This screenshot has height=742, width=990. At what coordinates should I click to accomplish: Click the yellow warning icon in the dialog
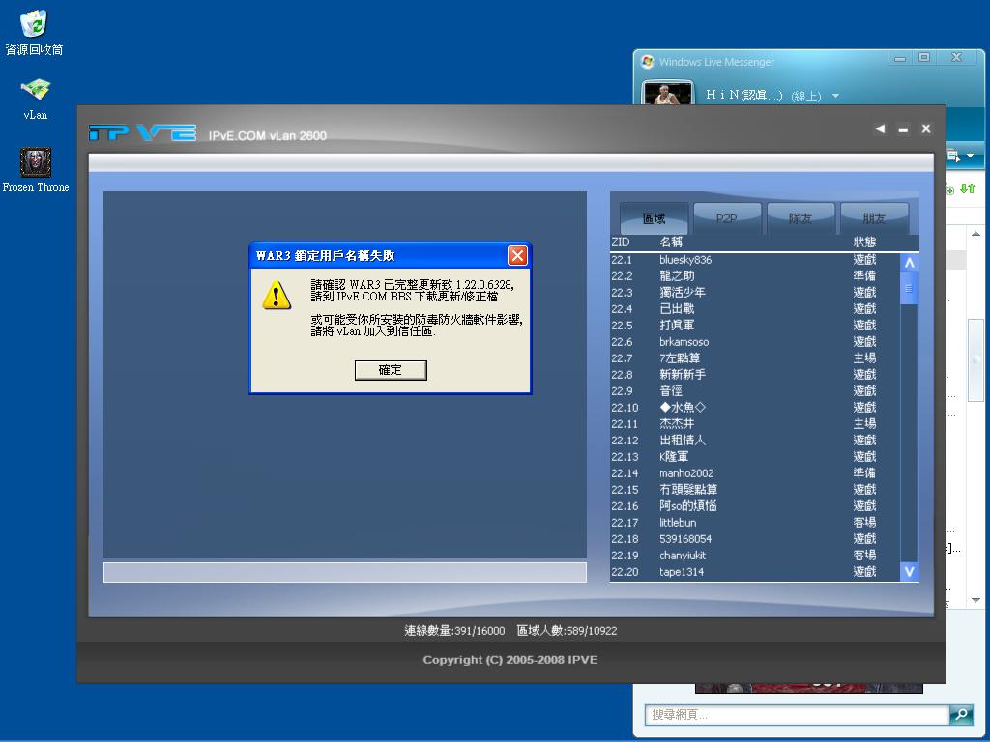click(x=277, y=296)
